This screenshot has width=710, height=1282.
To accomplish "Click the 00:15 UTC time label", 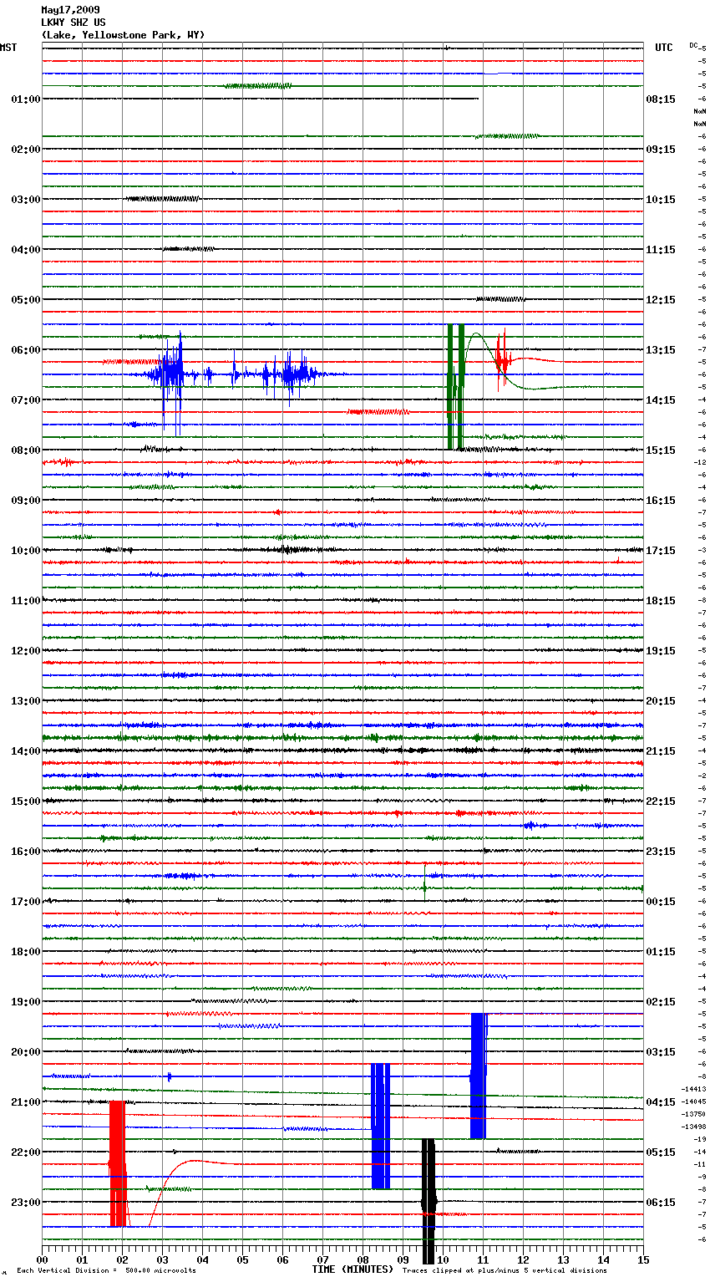I will point(660,901).
